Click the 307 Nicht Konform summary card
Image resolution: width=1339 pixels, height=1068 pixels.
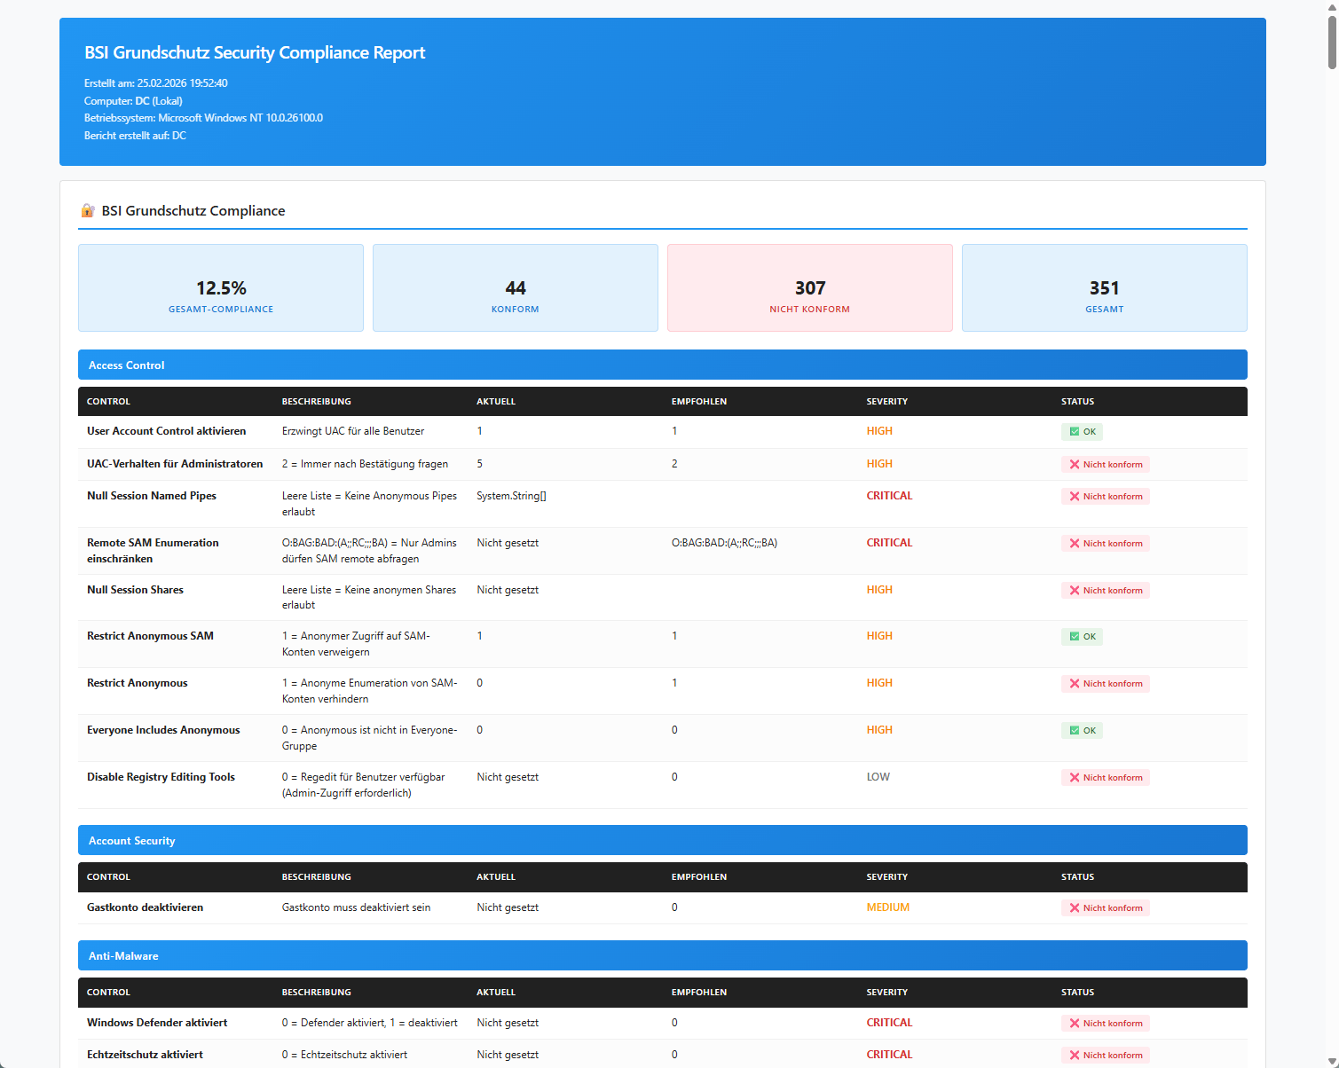point(809,288)
